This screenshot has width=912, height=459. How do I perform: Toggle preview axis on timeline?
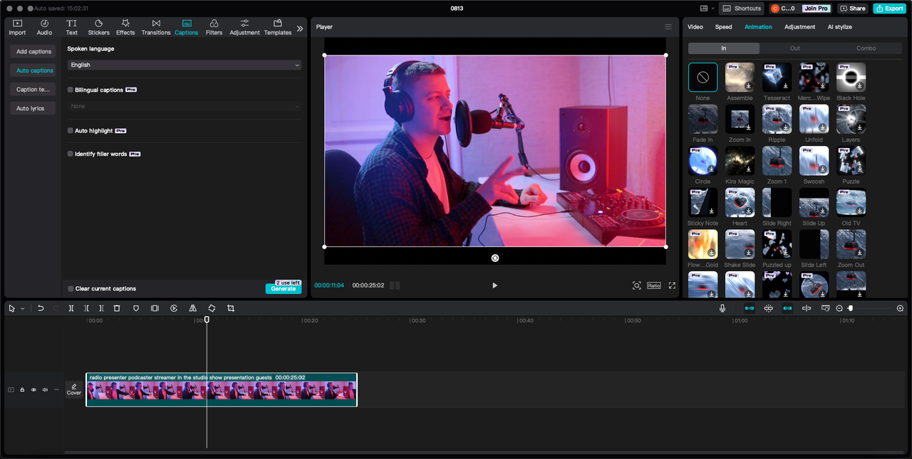click(807, 308)
